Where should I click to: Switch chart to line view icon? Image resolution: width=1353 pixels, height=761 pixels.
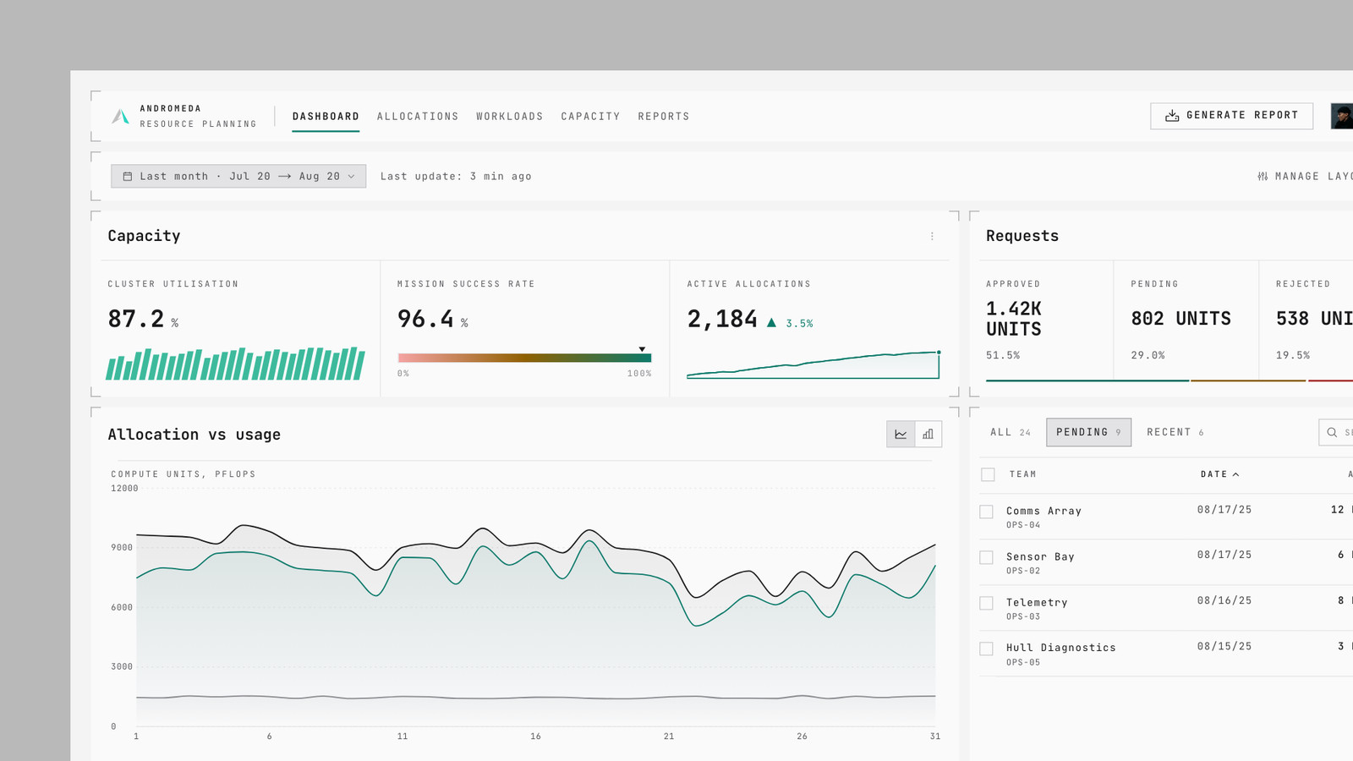901,434
